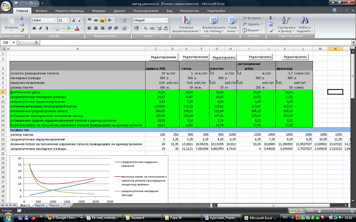356x222 pixels.
Task: Click the percent style format icon
Action: tap(145, 28)
